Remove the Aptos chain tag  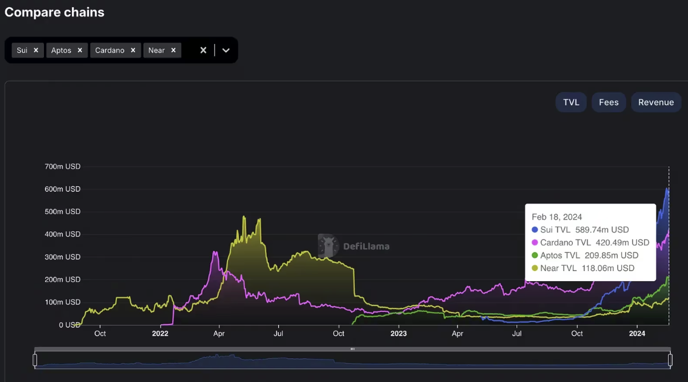click(80, 50)
